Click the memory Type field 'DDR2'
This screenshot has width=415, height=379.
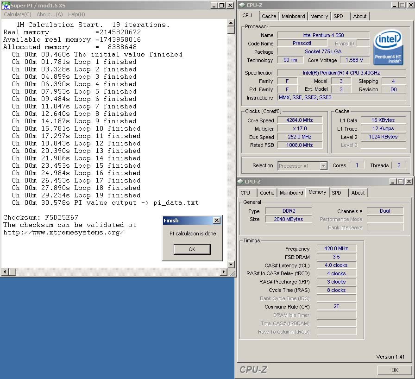click(289, 211)
